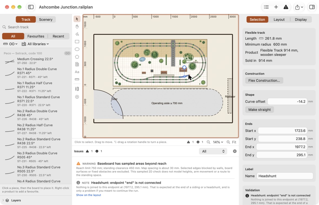Click the Curve offset field
Image resolution: width=319 pixels, height=205 pixels.
pos(287,101)
